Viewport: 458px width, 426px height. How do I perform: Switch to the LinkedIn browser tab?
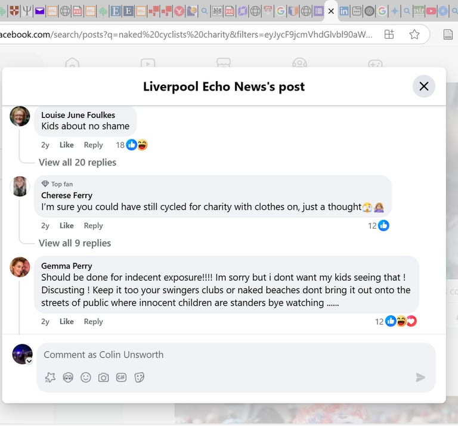pos(344,11)
